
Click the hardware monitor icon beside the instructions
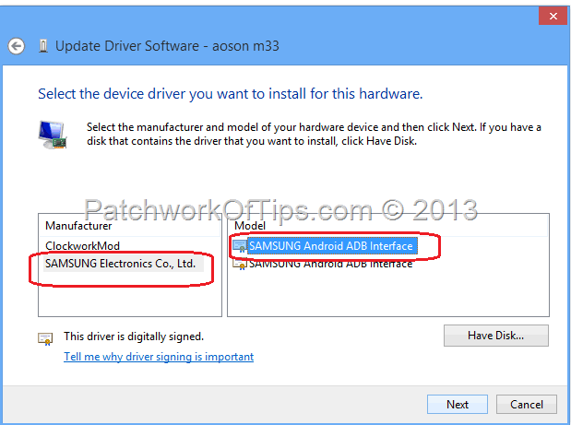click(x=53, y=135)
